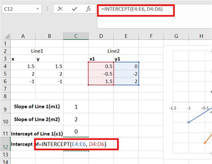
Task: Select row 8 header
Action: 5,96
